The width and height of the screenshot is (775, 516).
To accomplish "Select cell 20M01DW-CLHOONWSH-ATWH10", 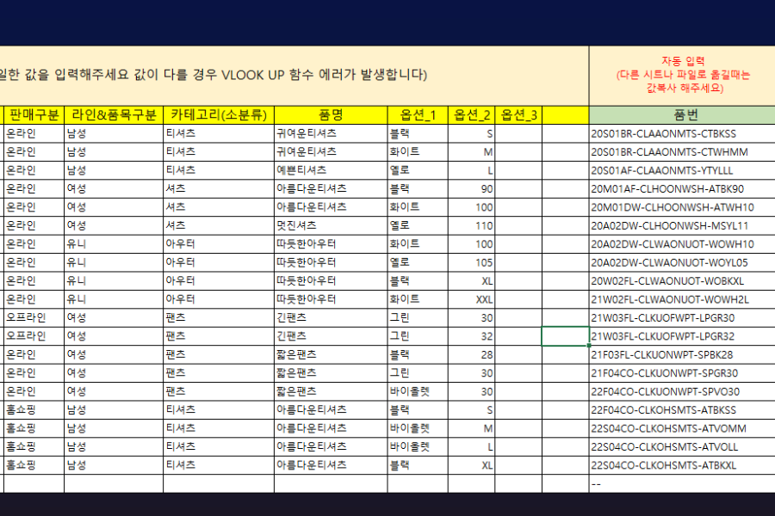I will point(683,207).
